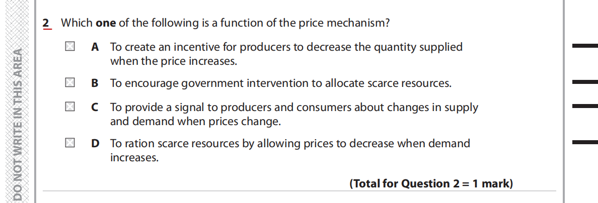The height and width of the screenshot is (203, 598).
Task: Click the underlined question number 2
Action: coord(46,23)
